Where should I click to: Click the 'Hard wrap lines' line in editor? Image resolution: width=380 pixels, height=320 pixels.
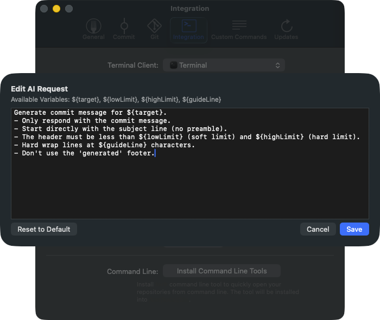(x=81, y=145)
